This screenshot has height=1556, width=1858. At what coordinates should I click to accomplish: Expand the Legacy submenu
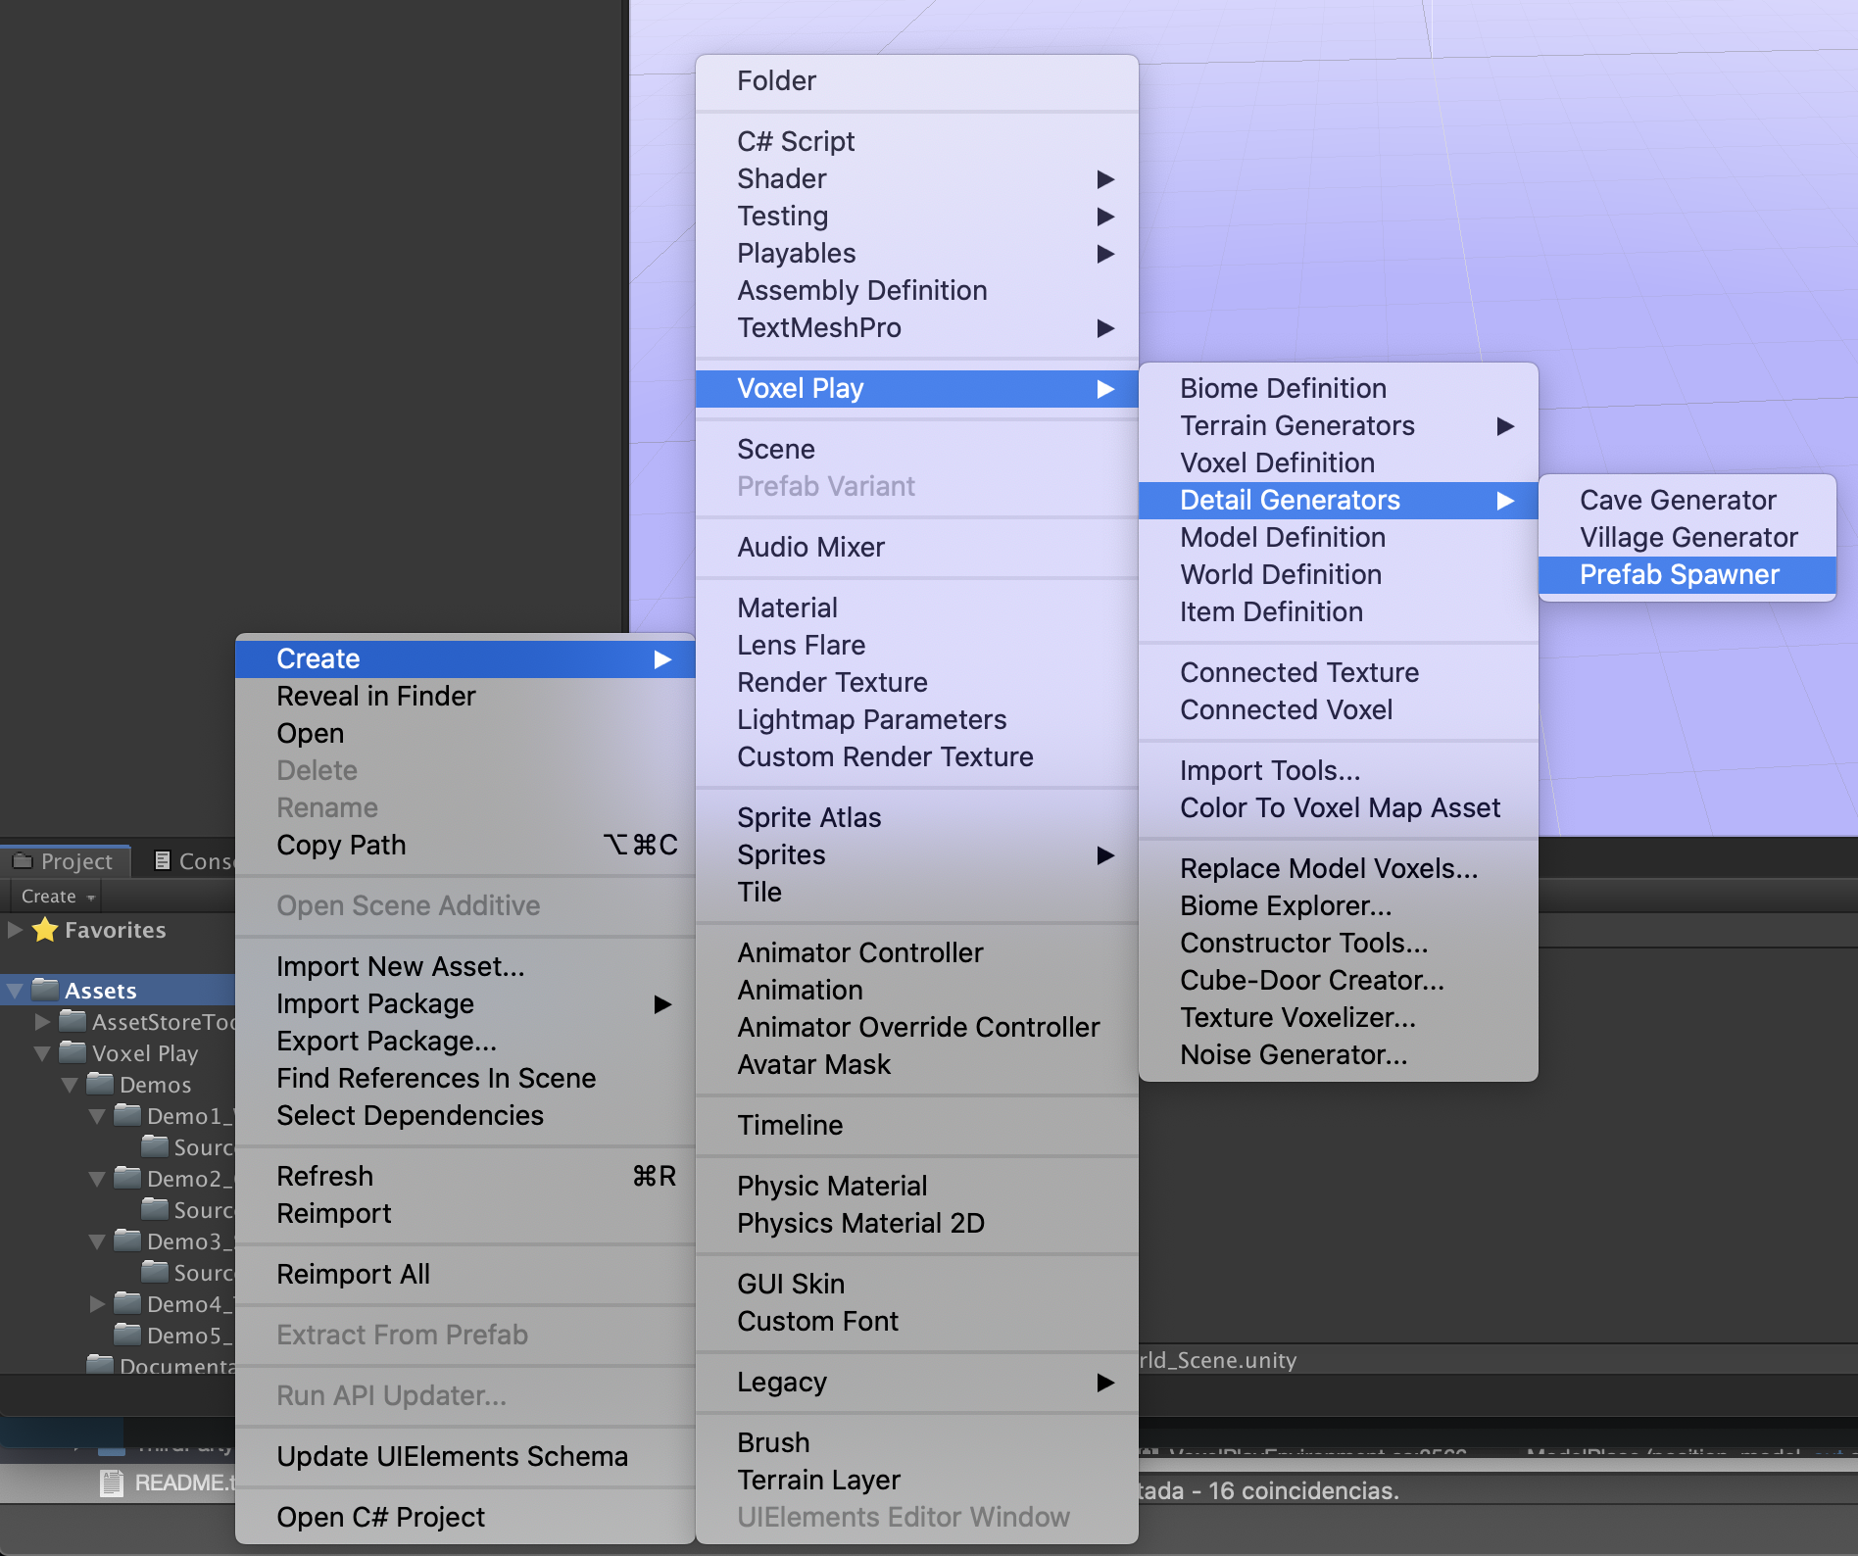[916, 1383]
